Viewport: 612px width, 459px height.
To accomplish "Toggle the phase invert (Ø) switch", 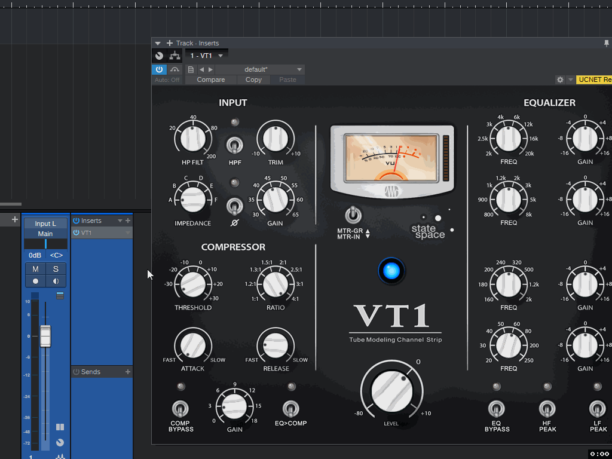I will (234, 206).
